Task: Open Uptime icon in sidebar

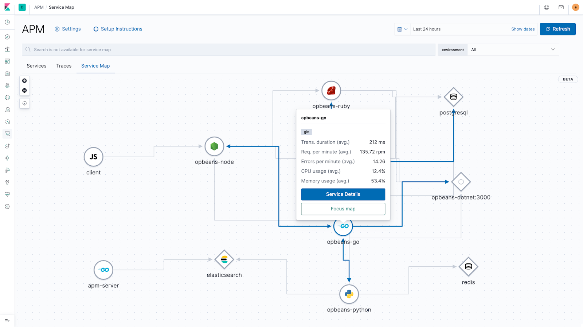Action: [x=7, y=146]
